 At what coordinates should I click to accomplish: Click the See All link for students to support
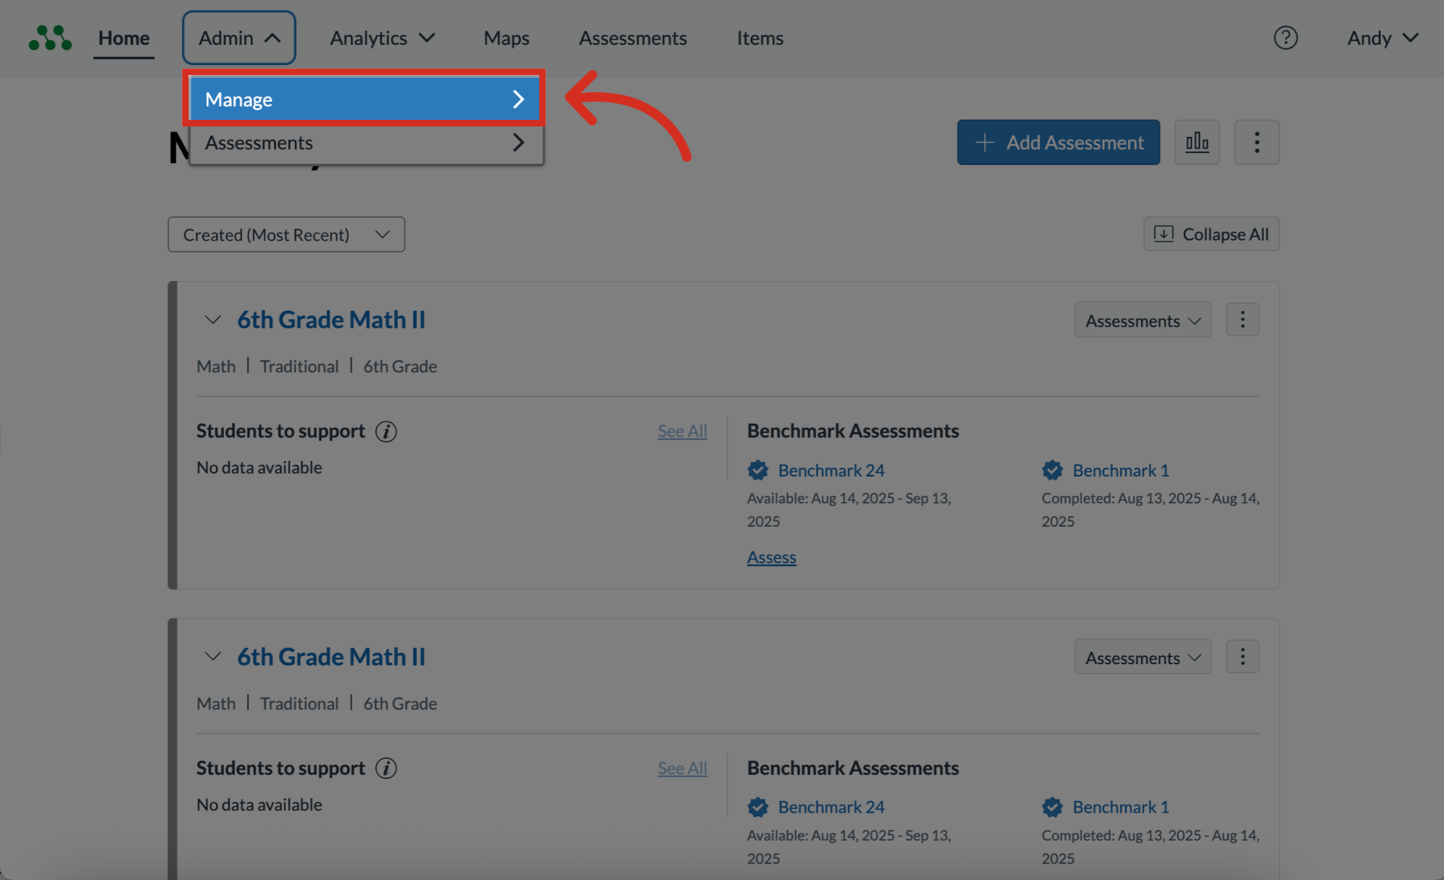click(x=682, y=431)
